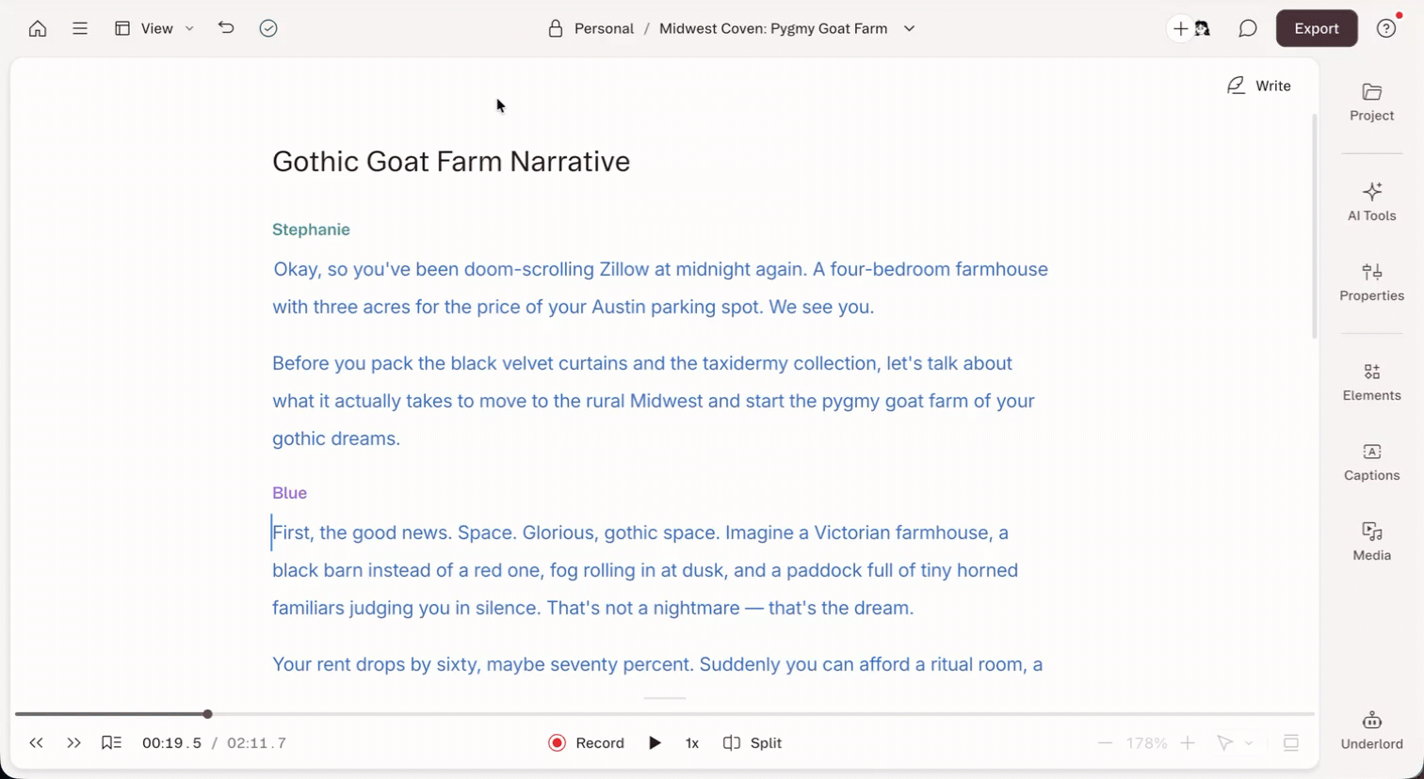Open the Media panel
Screen dimensions: 1424x779
pyautogui.click(x=1371, y=541)
